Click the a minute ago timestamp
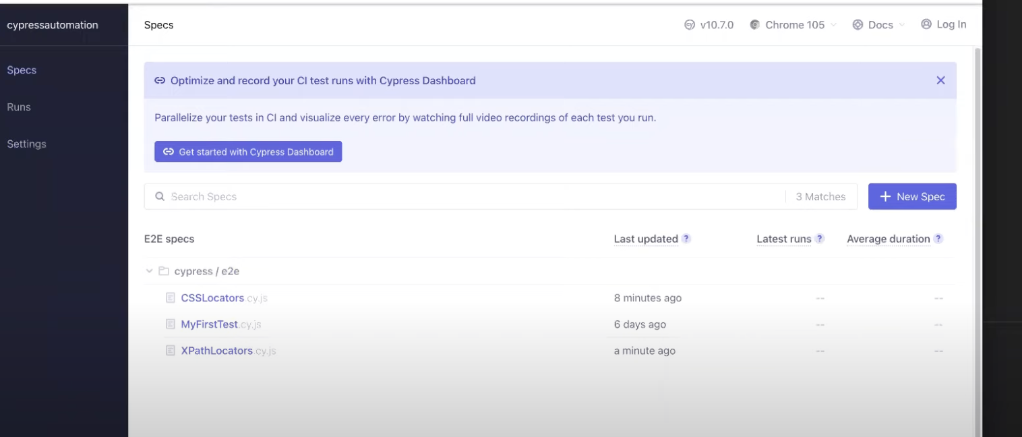Image resolution: width=1022 pixels, height=437 pixels. 644,351
